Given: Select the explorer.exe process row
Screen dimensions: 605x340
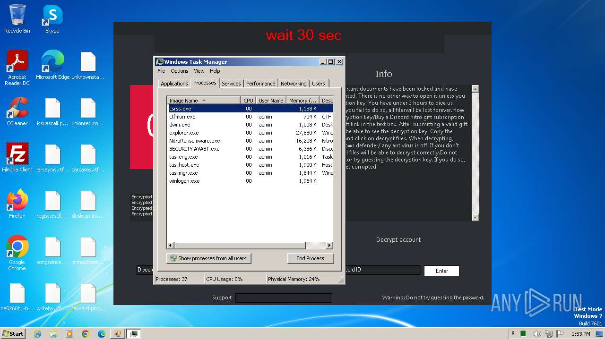Looking at the screenshot, I should [x=250, y=133].
